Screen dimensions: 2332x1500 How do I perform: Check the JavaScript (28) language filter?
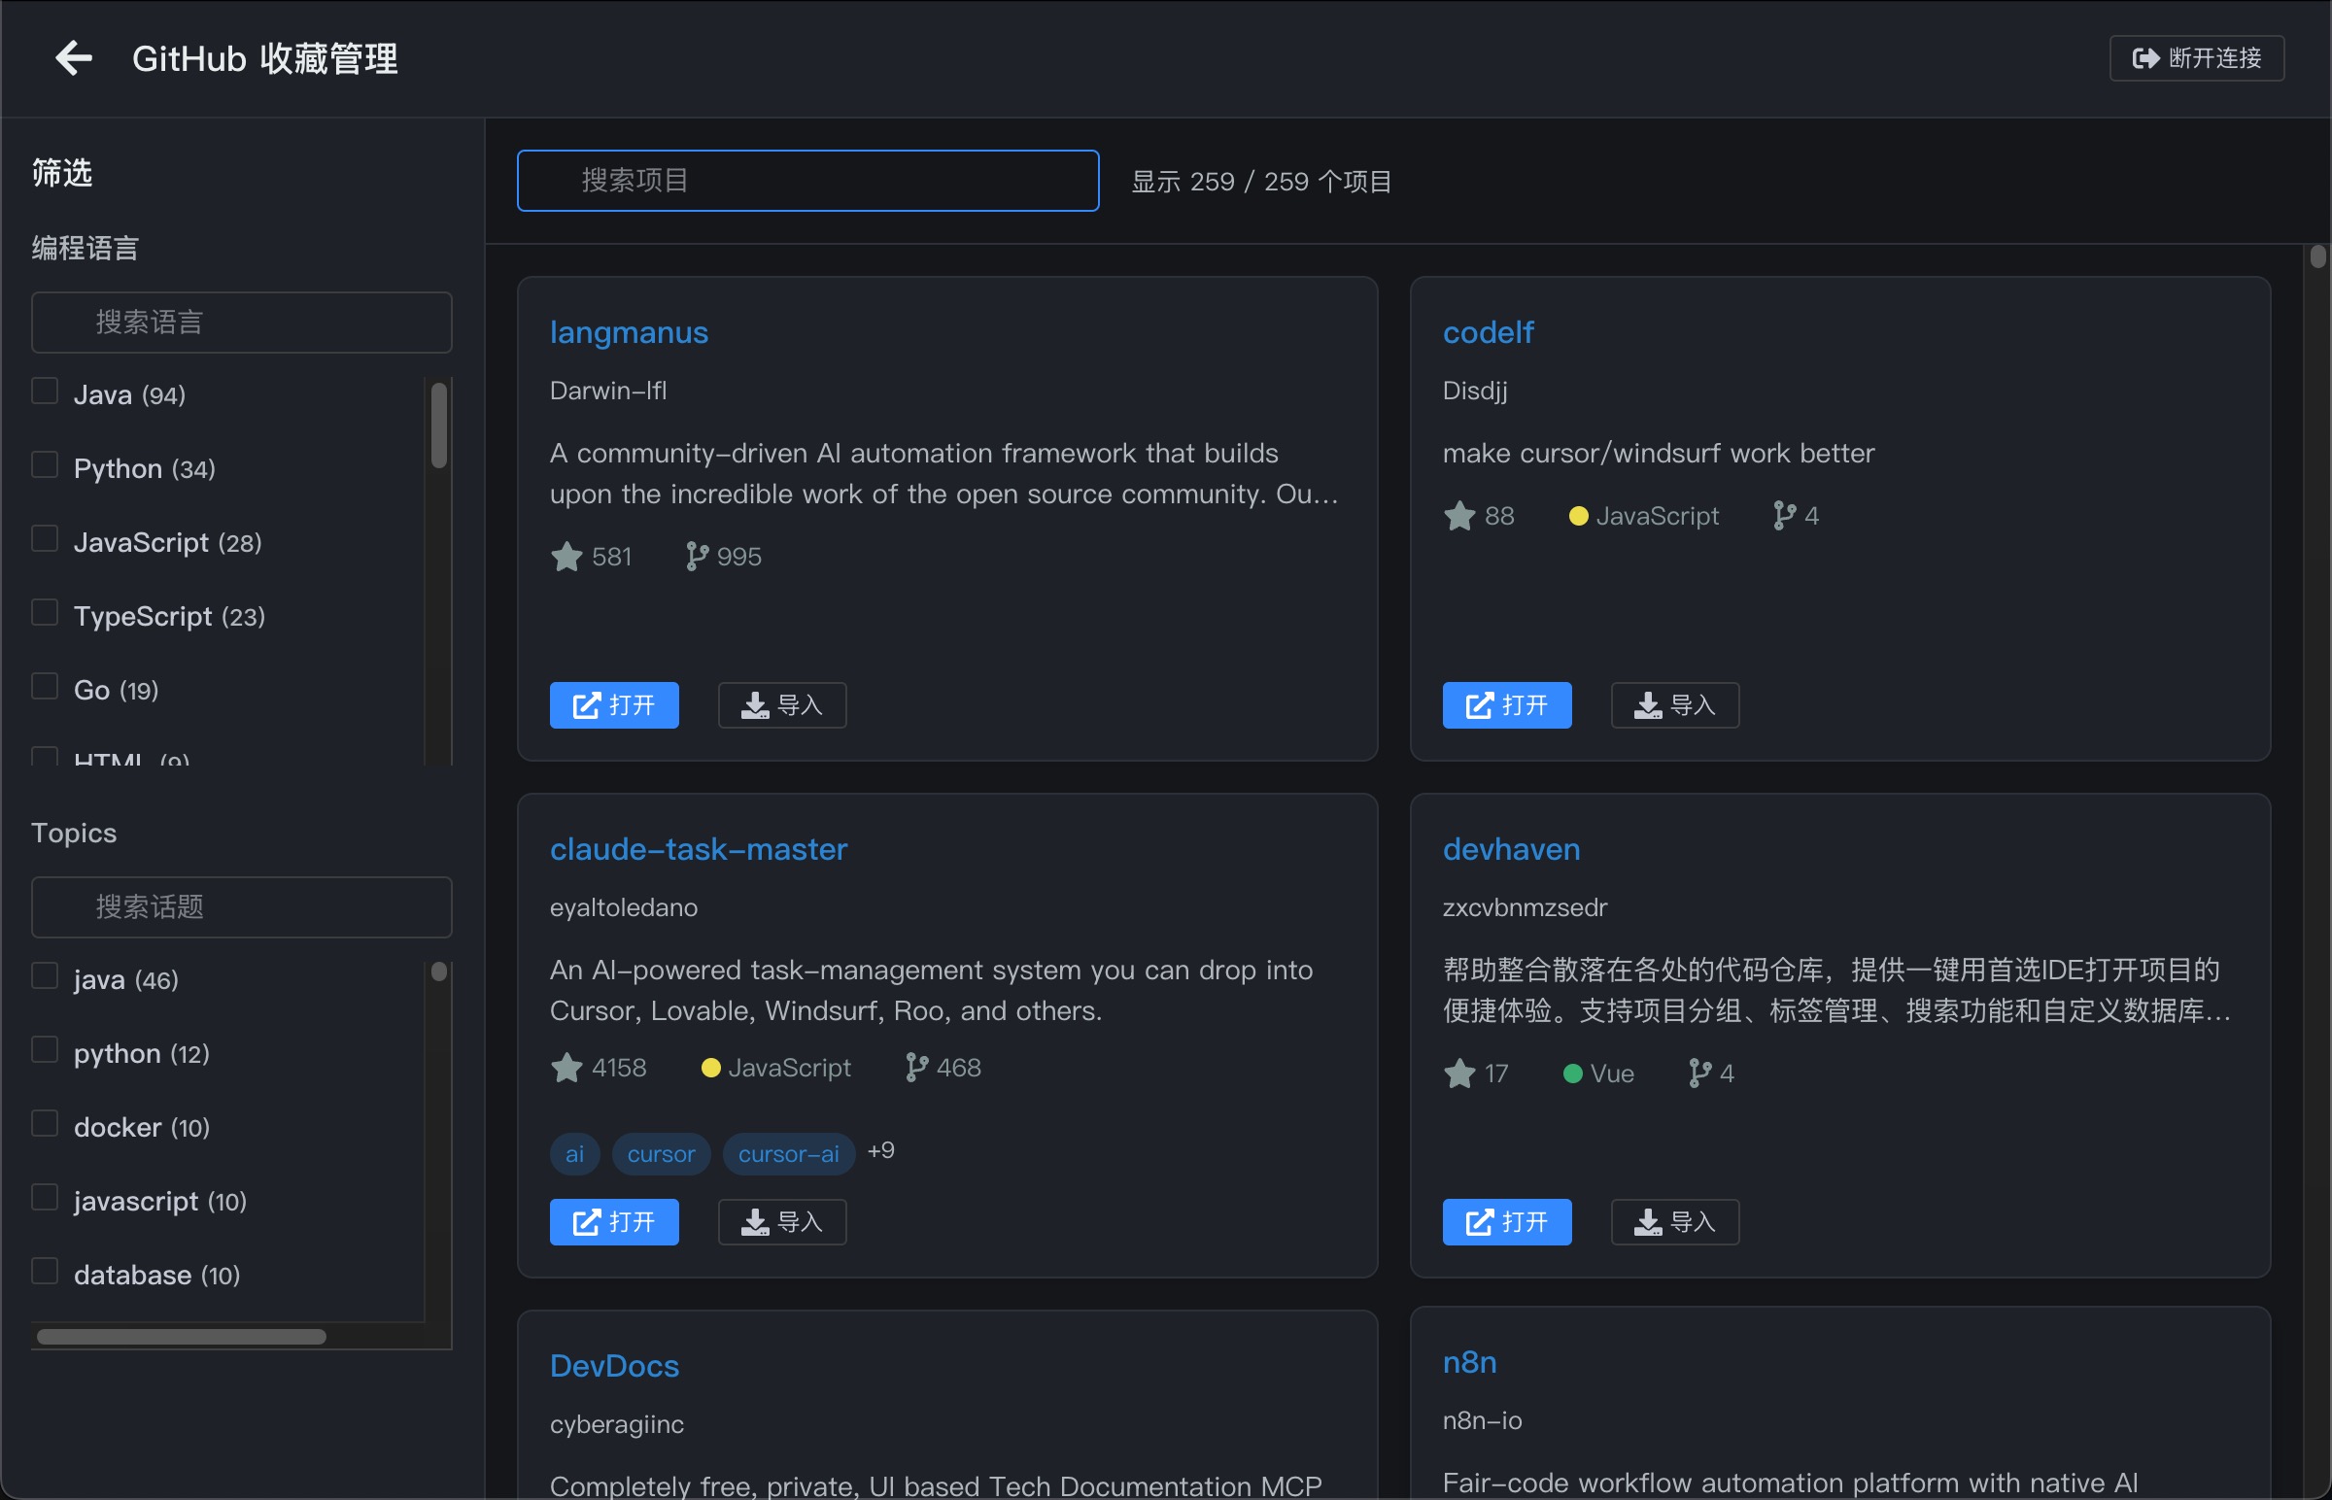[x=45, y=538]
